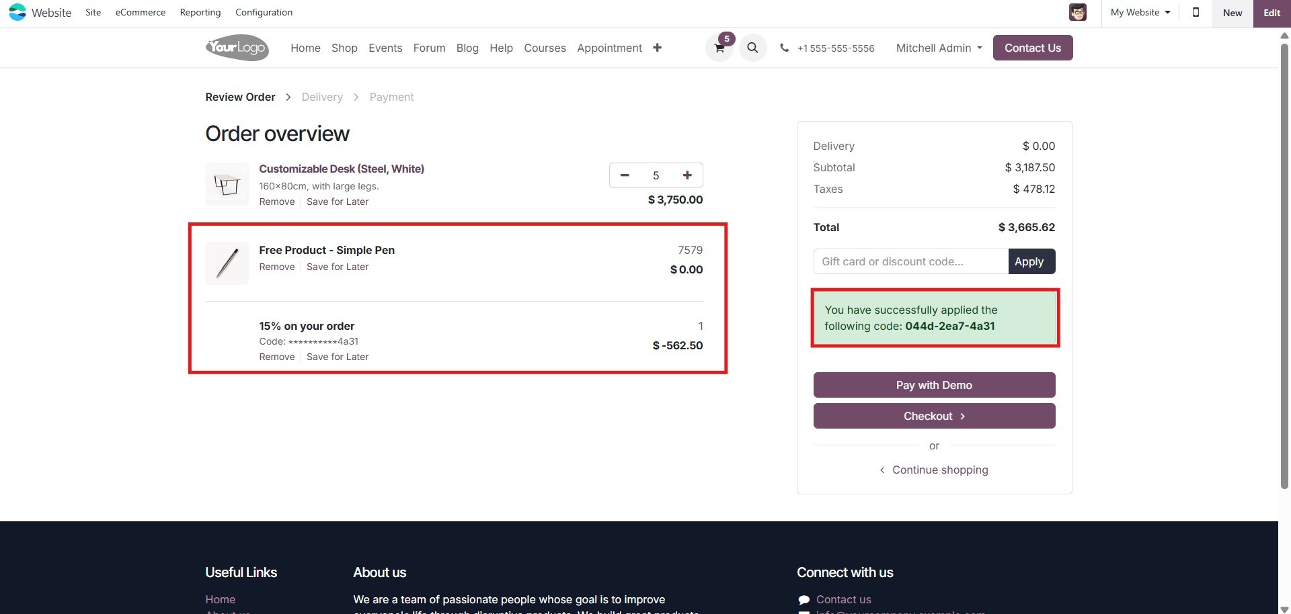Image resolution: width=1291 pixels, height=614 pixels.
Task: Click the Continue shopping link
Action: coord(939,470)
